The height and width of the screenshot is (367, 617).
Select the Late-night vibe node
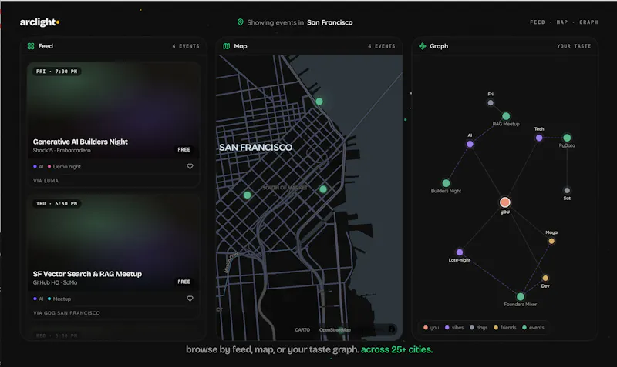click(459, 252)
